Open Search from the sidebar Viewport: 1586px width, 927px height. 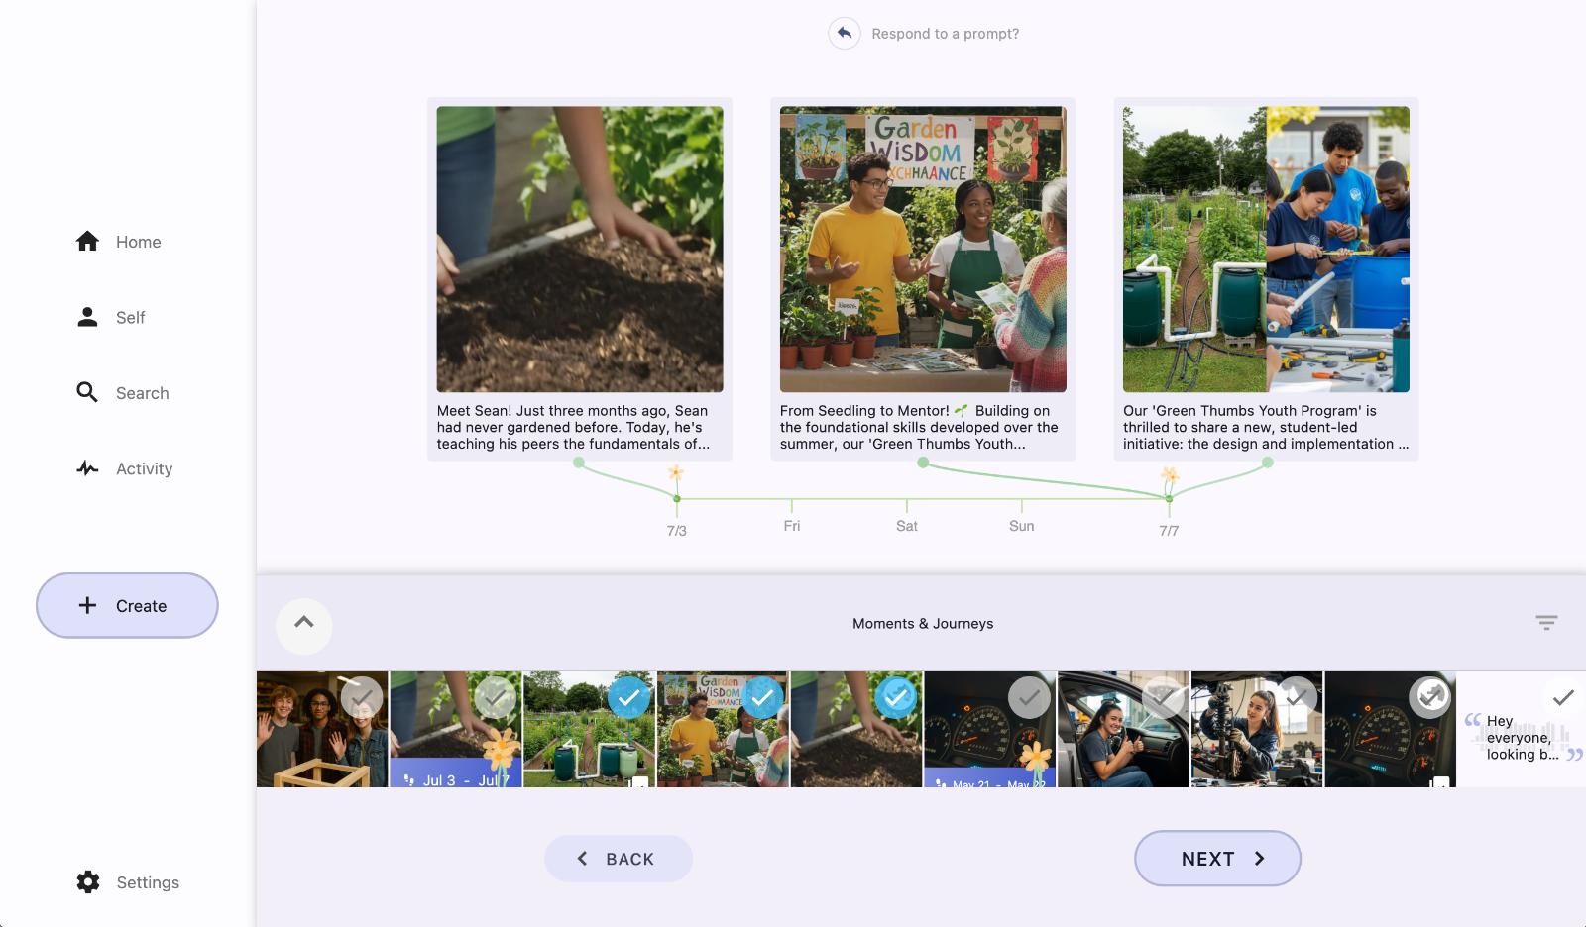[123, 393]
